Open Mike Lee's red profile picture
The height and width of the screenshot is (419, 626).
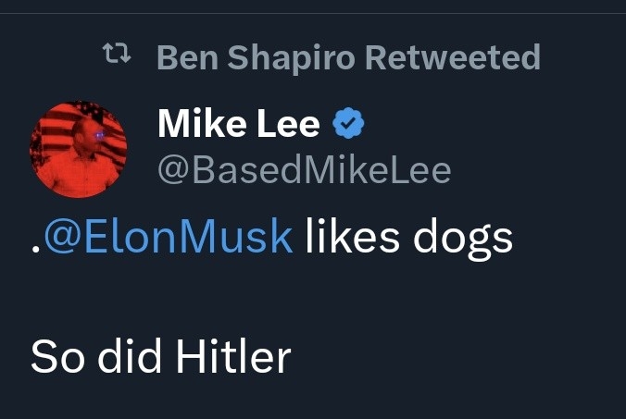pos(78,149)
